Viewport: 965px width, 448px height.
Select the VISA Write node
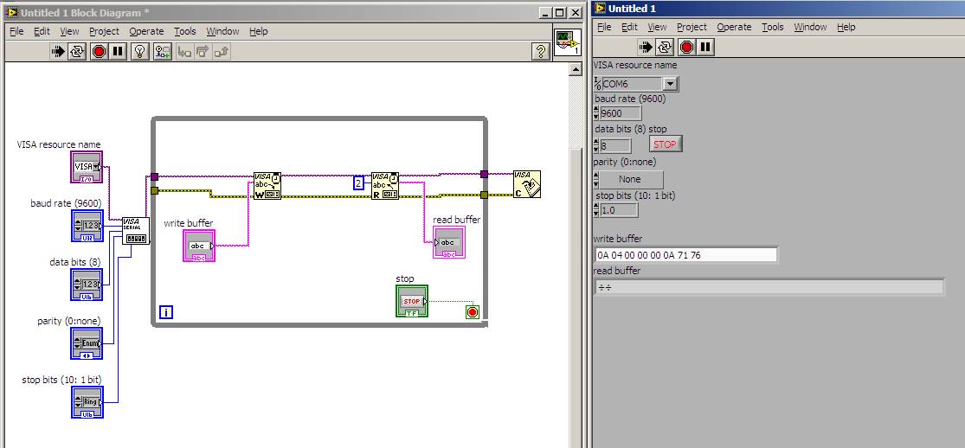267,186
